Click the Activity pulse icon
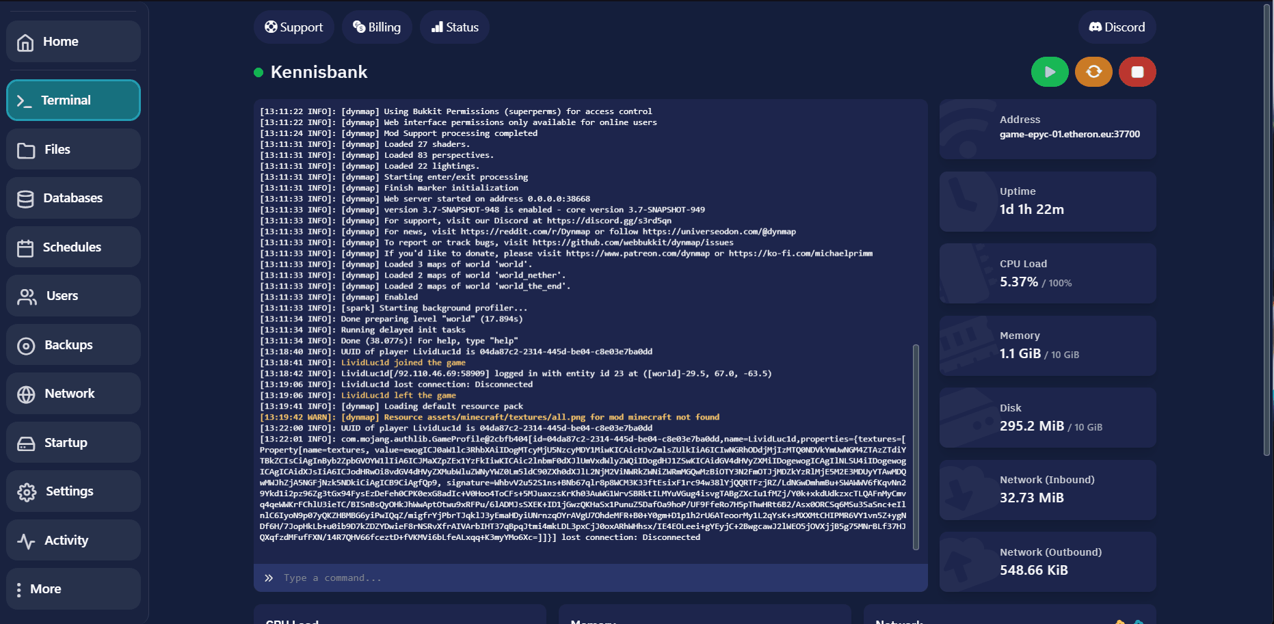1274x624 pixels. click(x=26, y=541)
